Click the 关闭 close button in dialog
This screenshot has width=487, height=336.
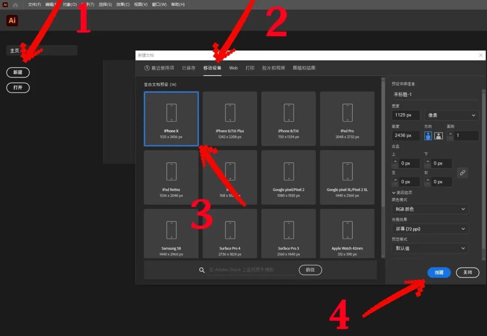click(x=468, y=272)
